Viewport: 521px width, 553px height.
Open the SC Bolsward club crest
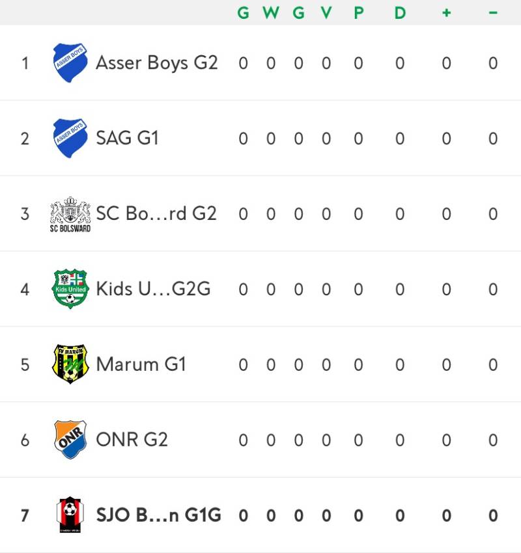[70, 214]
